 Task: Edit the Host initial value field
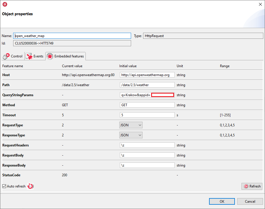coord(147,75)
